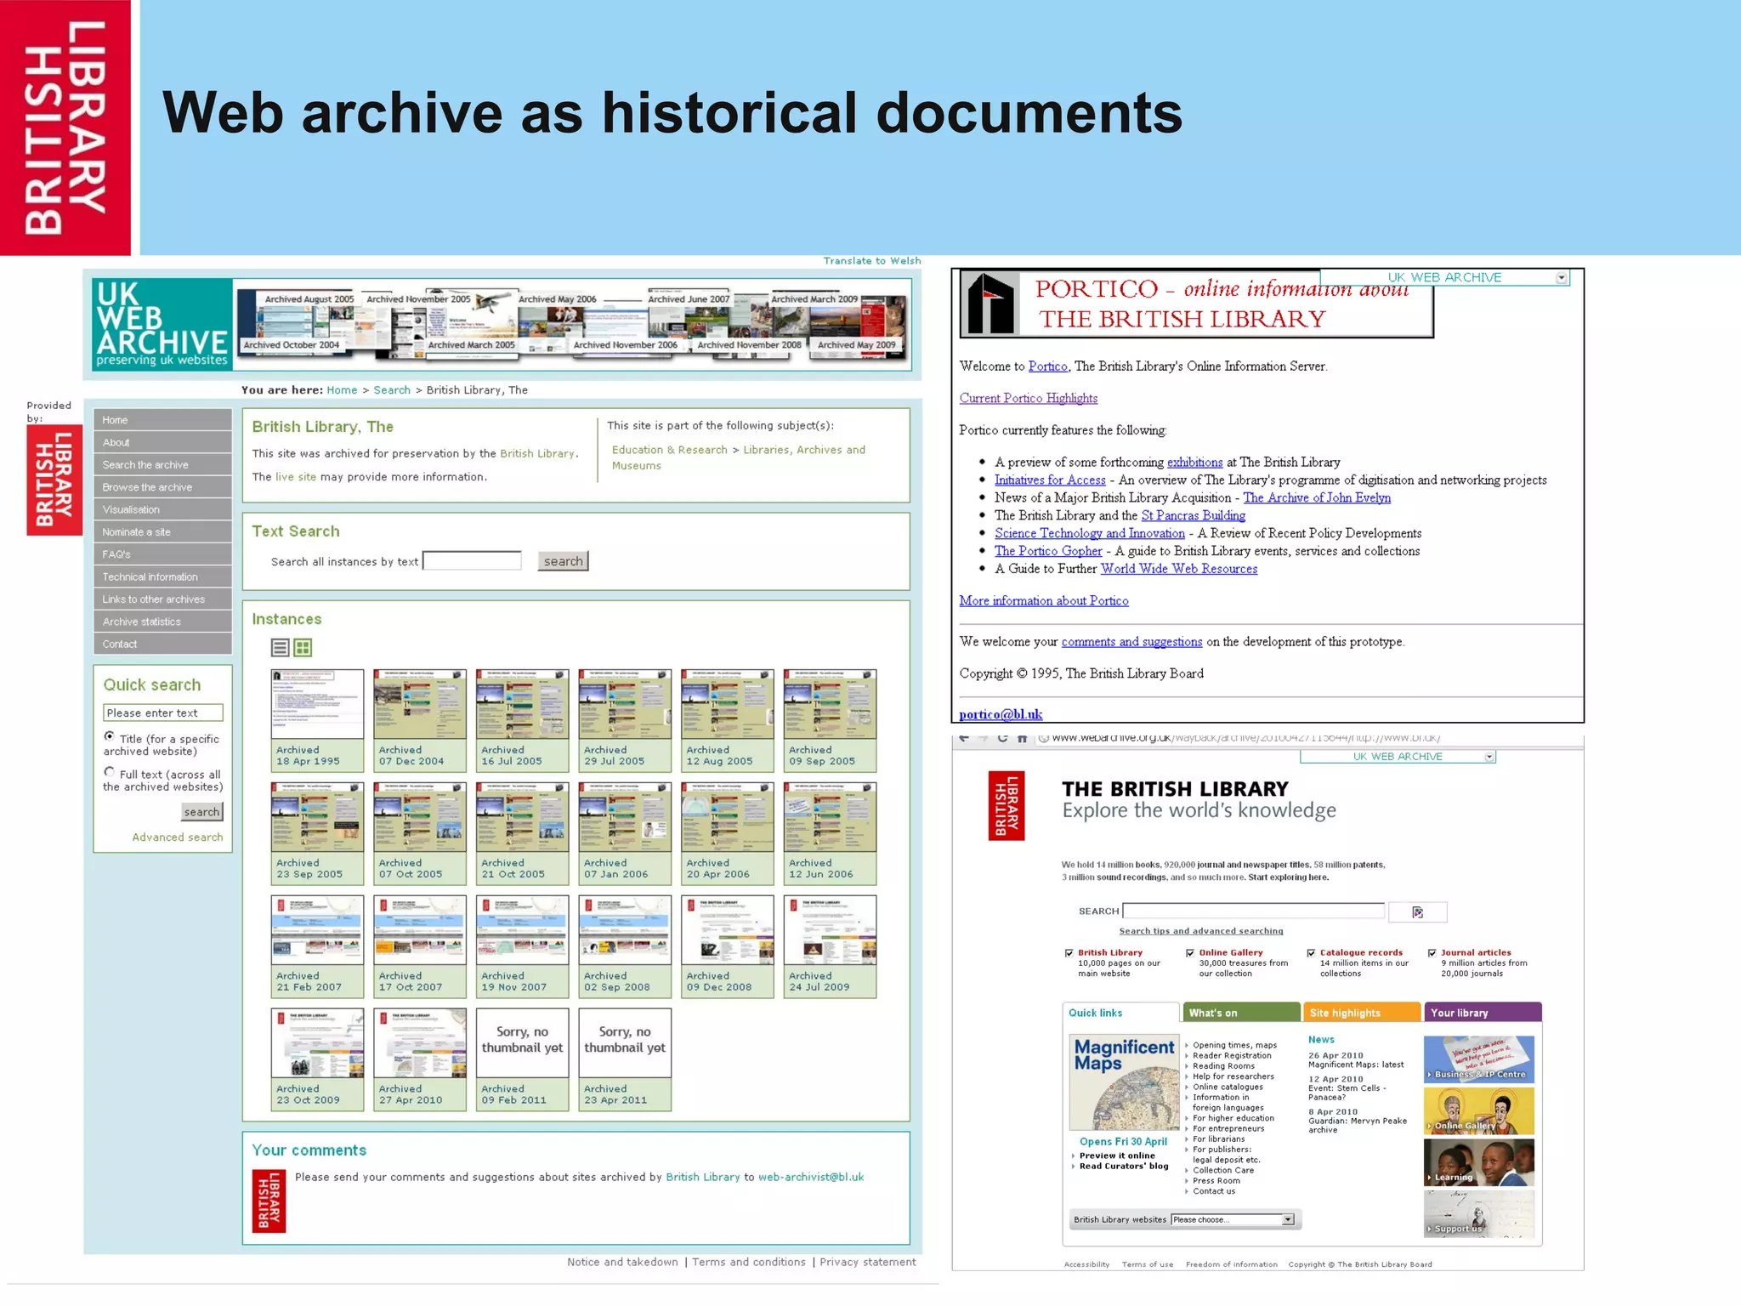Viewport: 1741px width, 1306px height.
Task: Switch to the Site highlights tab
Action: (x=1362, y=1013)
